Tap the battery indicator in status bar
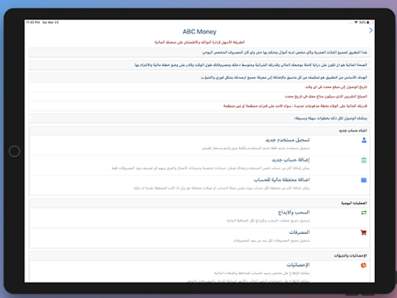Screen dimensions: 397x298 [x=370, y=23]
